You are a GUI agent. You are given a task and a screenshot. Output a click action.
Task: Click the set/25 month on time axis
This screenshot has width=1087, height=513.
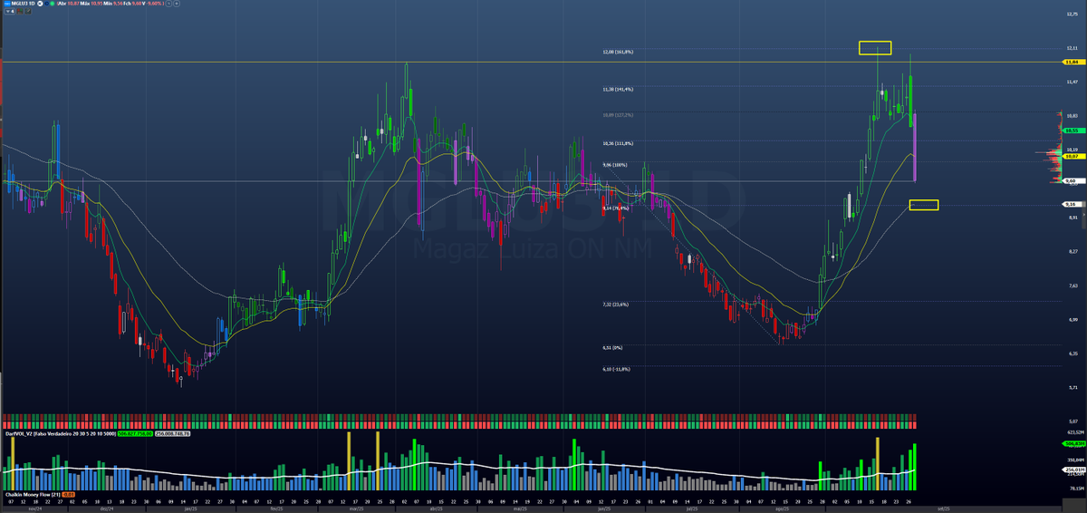(x=942, y=508)
